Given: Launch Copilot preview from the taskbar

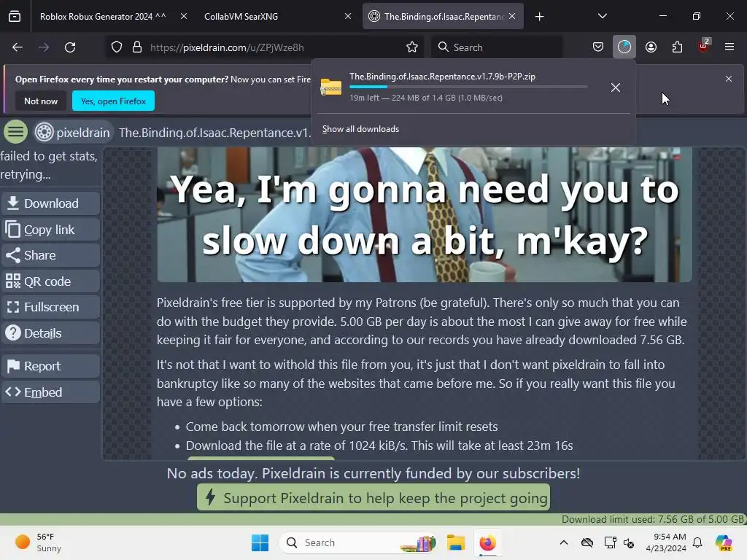Looking at the screenshot, I should point(724,542).
